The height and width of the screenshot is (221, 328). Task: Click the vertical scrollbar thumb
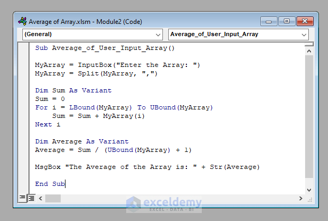coord(309,117)
